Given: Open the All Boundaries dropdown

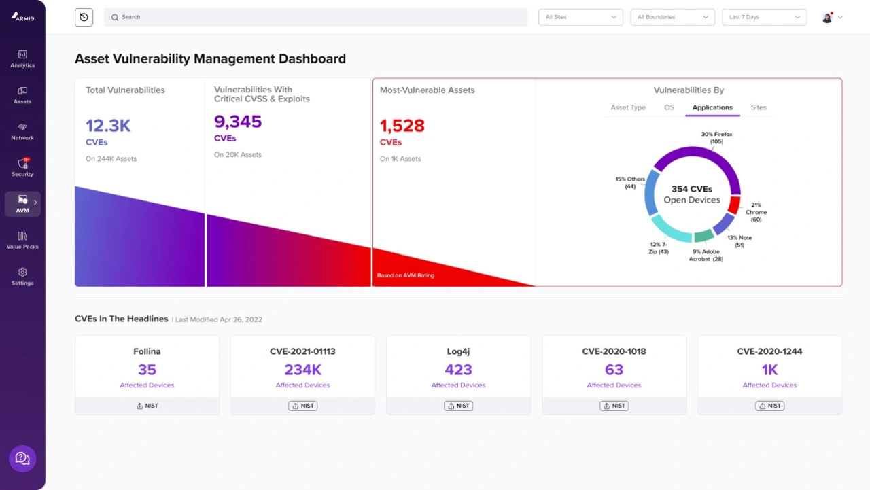Looking at the screenshot, I should (673, 17).
